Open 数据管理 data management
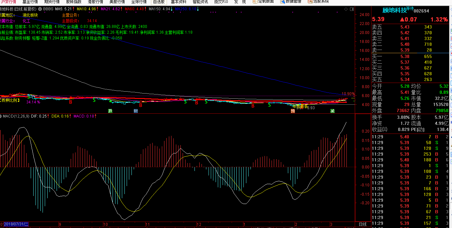 click(x=291, y=2)
